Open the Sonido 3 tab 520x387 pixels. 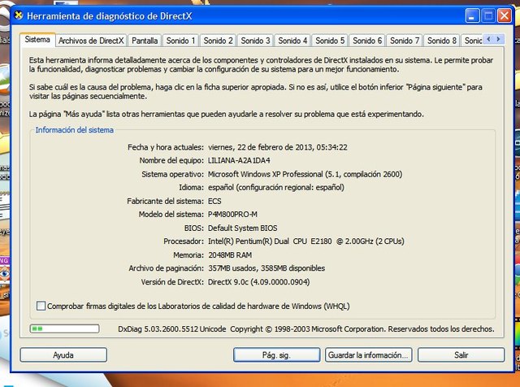tap(255, 41)
